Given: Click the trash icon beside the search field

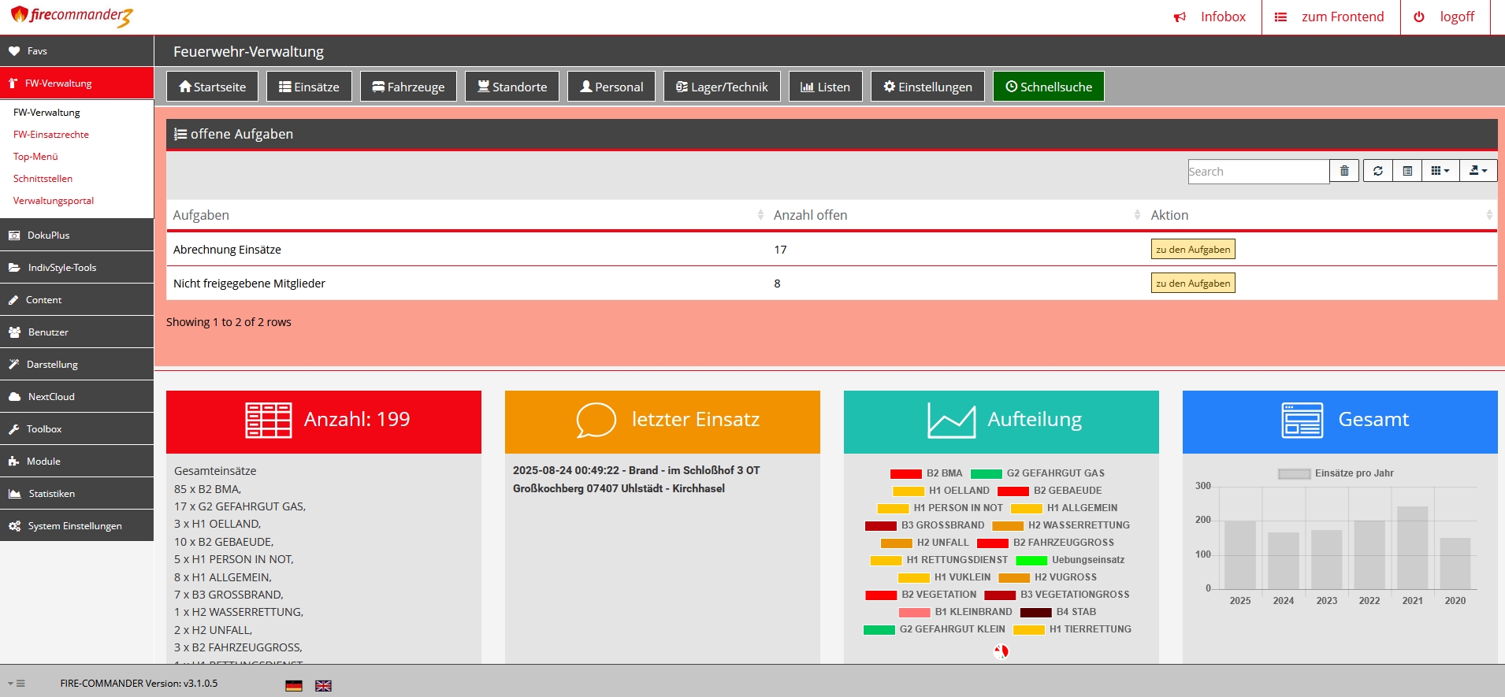Looking at the screenshot, I should pos(1344,171).
